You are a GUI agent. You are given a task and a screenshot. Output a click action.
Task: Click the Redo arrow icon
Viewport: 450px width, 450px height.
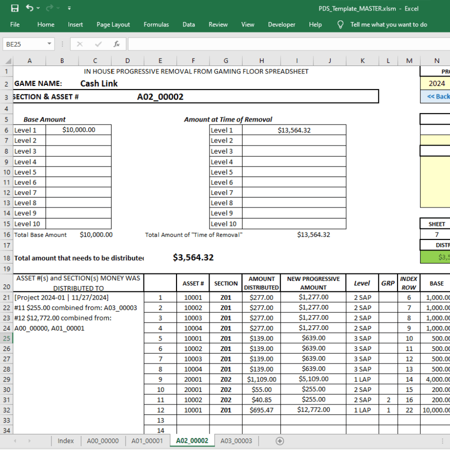point(49,8)
